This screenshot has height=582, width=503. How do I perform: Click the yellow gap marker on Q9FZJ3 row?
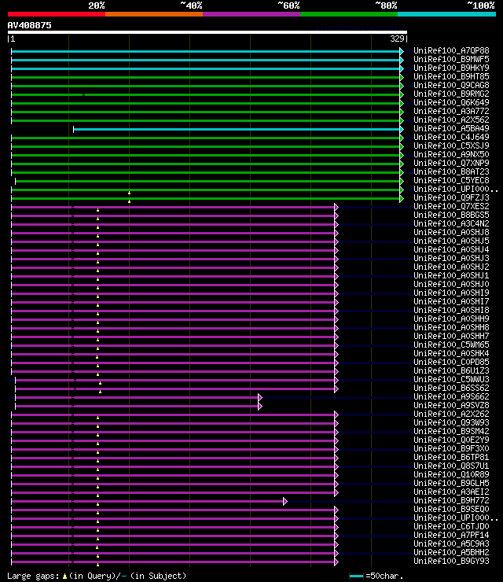(129, 201)
